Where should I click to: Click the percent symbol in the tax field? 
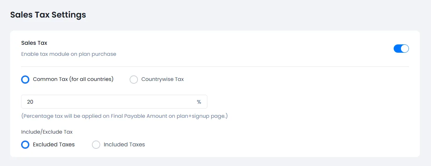coord(199,102)
